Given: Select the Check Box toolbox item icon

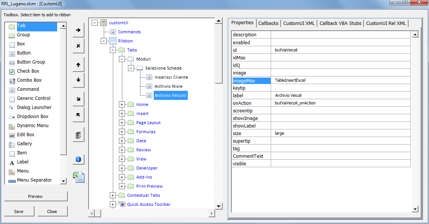Looking at the screenshot, I should pos(12,72).
